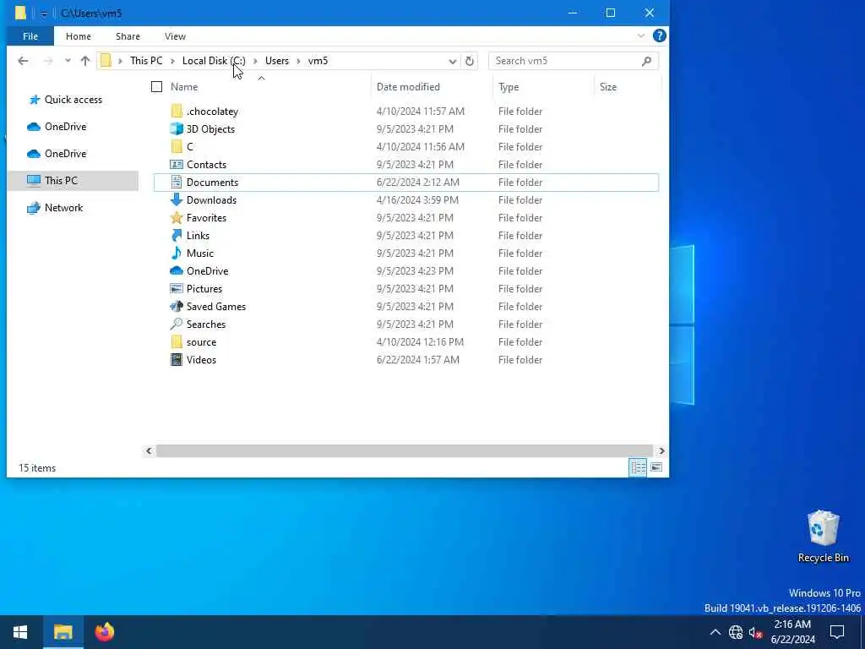Select Quick access in navigation pane
This screenshot has width=865, height=649.
point(73,100)
